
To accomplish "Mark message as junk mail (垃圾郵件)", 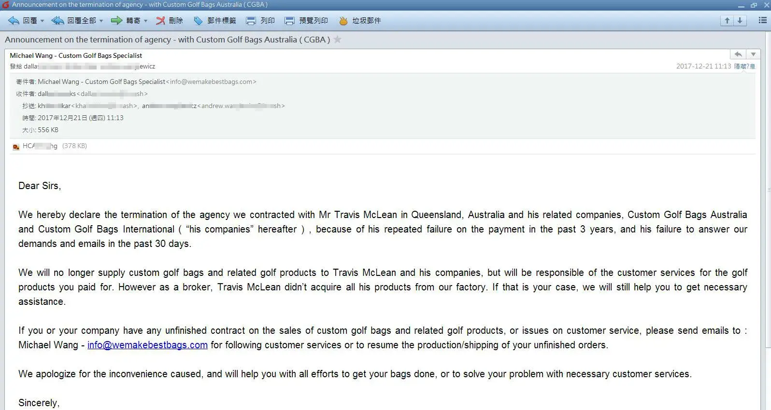I will tap(343, 21).
